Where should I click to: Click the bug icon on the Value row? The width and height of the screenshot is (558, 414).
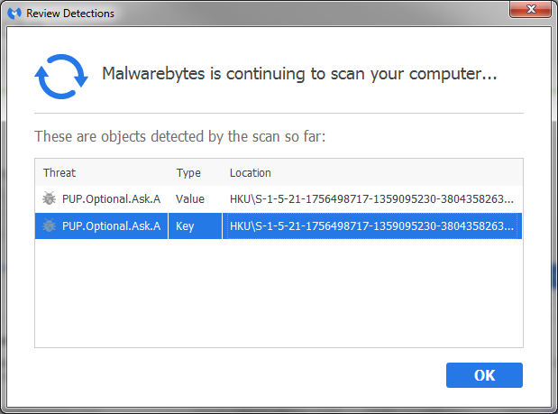tap(49, 198)
